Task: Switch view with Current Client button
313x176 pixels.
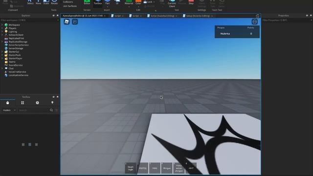Action: pyautogui.click(x=172, y=3)
